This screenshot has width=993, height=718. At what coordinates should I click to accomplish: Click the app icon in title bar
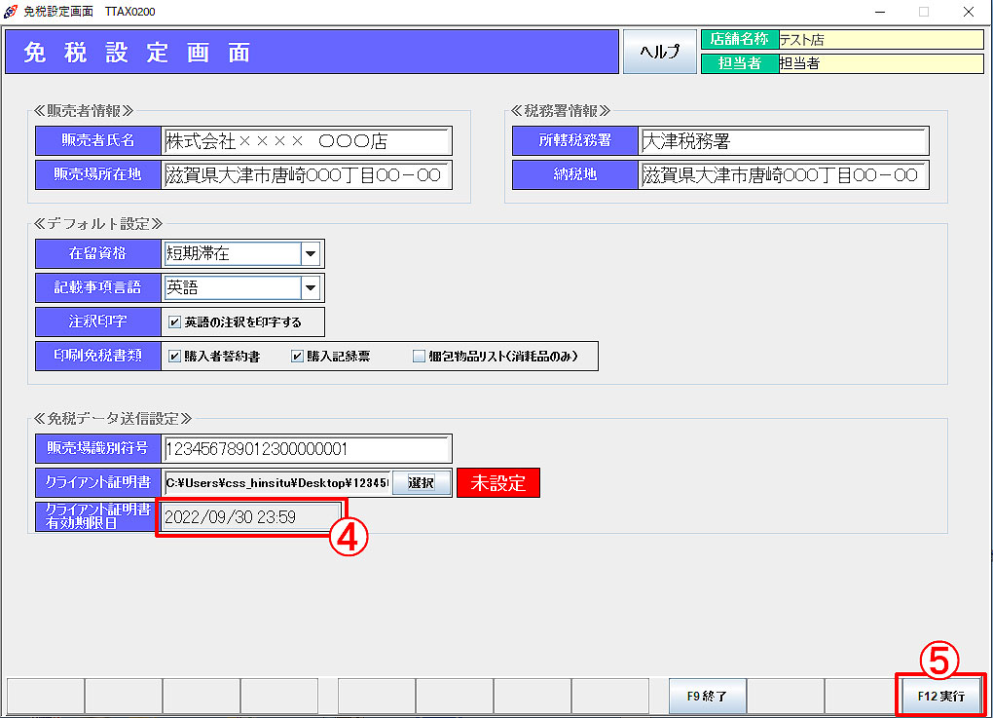(11, 11)
